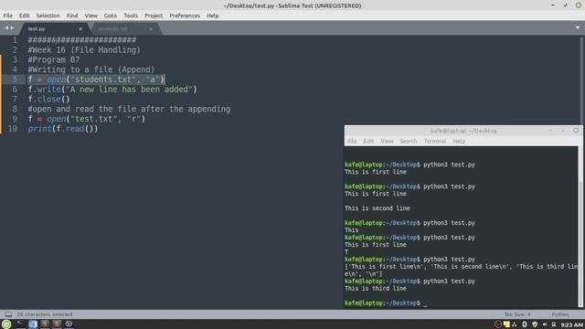This screenshot has height=329, width=585.
Task: Open the Linux Mint start menu
Action: point(6,324)
